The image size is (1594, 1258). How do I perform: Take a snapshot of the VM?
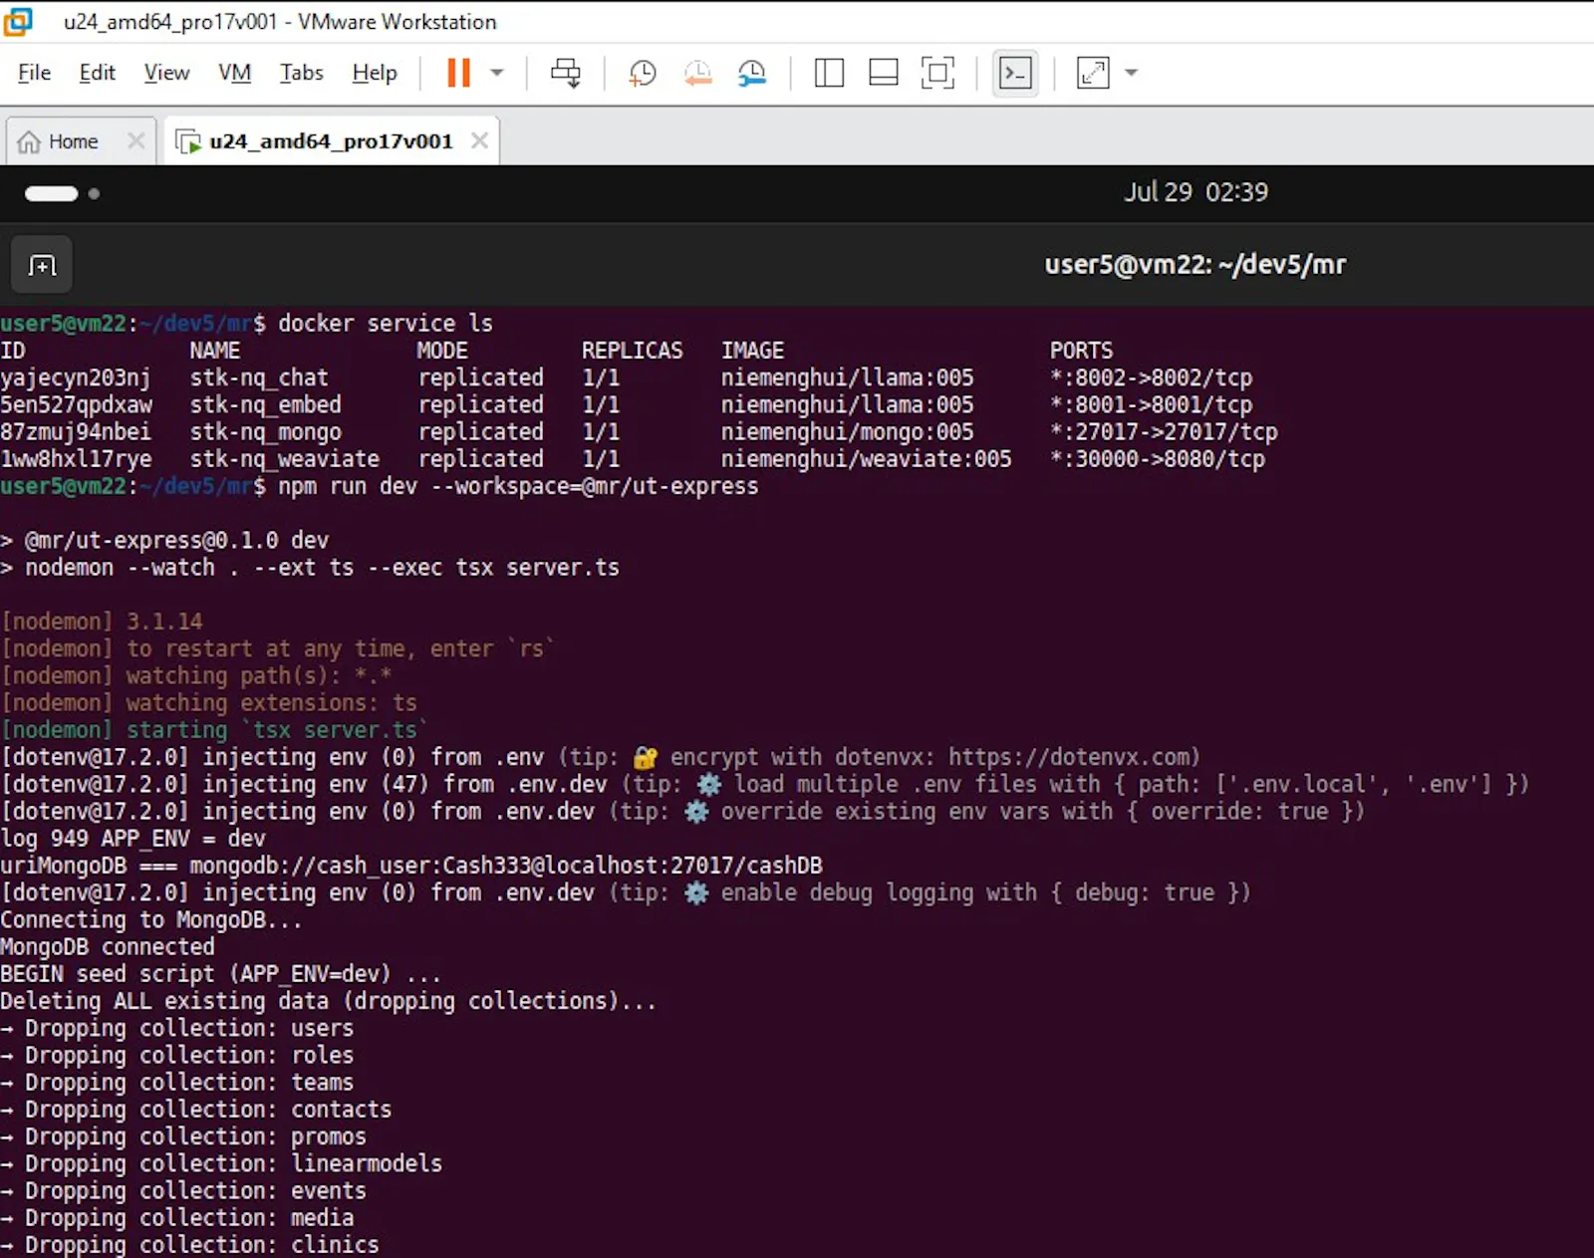643,73
